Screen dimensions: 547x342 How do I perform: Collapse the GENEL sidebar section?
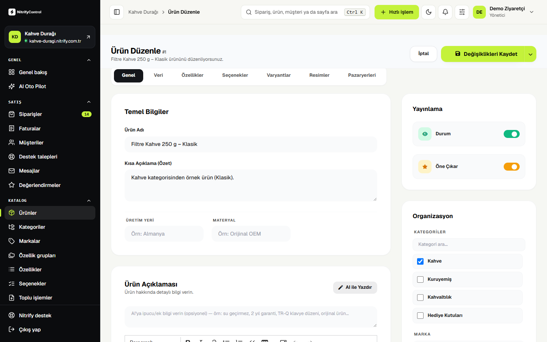89,60
